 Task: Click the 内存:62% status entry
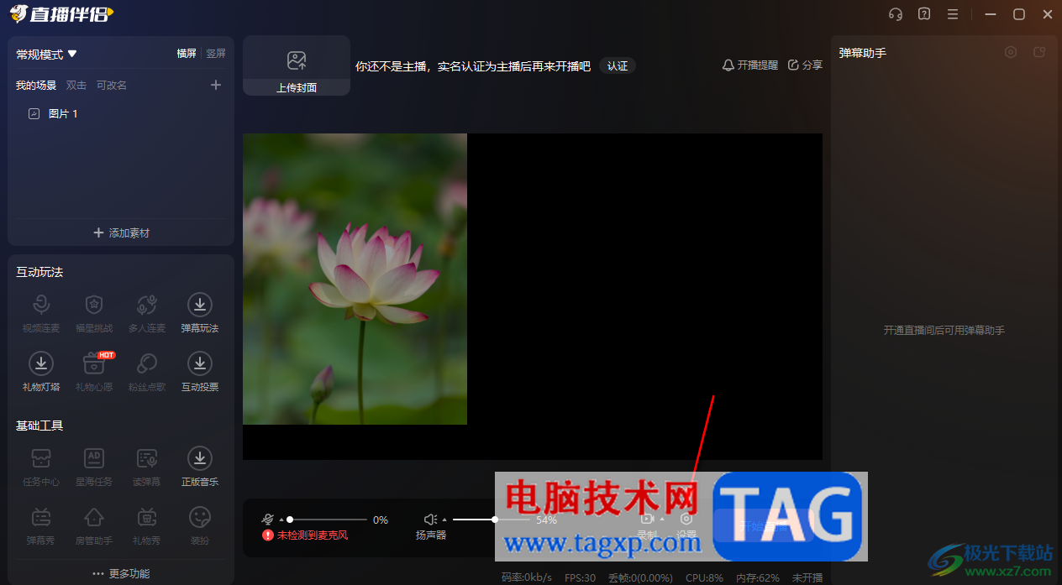pos(758,577)
